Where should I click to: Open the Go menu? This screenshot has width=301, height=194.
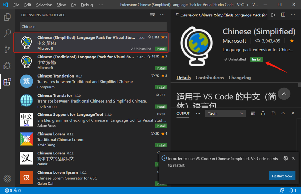click(73, 5)
